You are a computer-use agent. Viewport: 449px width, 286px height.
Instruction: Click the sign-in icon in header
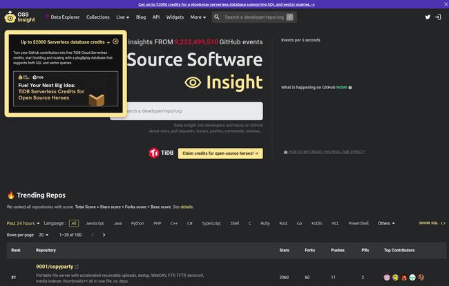[x=438, y=17]
